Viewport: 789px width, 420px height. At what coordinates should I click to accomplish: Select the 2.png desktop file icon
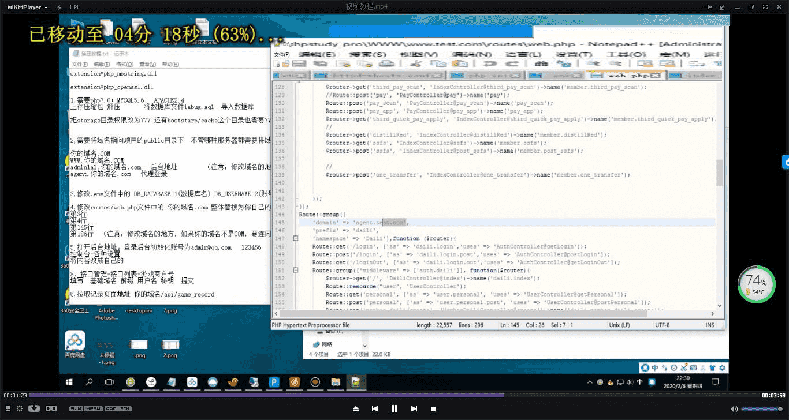click(170, 348)
